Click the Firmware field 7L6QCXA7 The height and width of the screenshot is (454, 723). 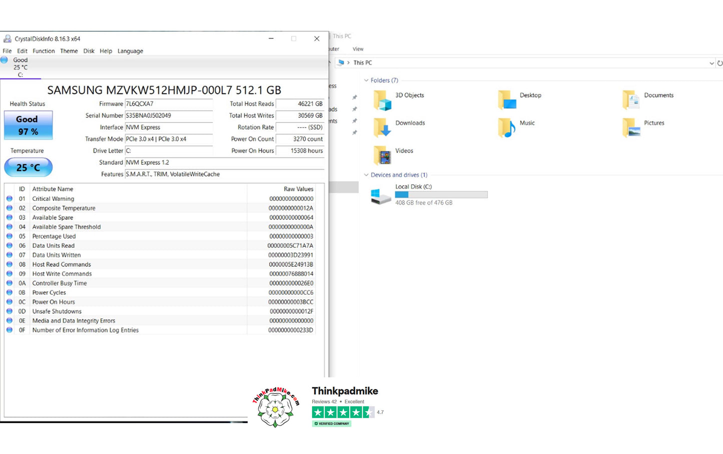coord(169,104)
